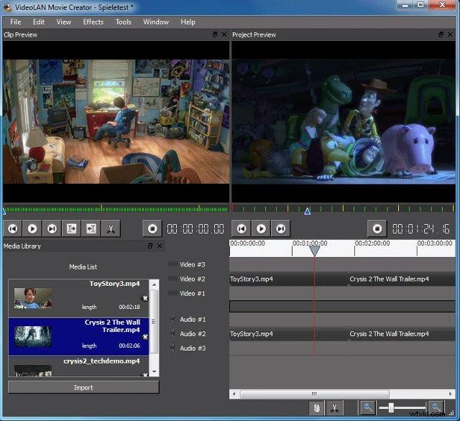
Task: Click the timeline zoom slider handle
Action: (391, 407)
